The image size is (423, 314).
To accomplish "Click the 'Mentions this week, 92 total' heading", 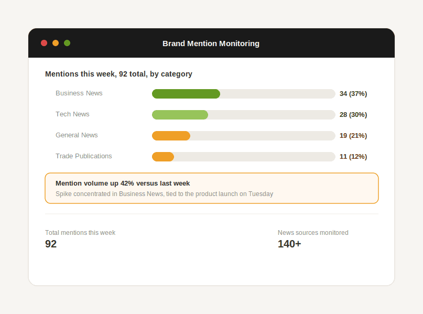I will click(118, 74).
